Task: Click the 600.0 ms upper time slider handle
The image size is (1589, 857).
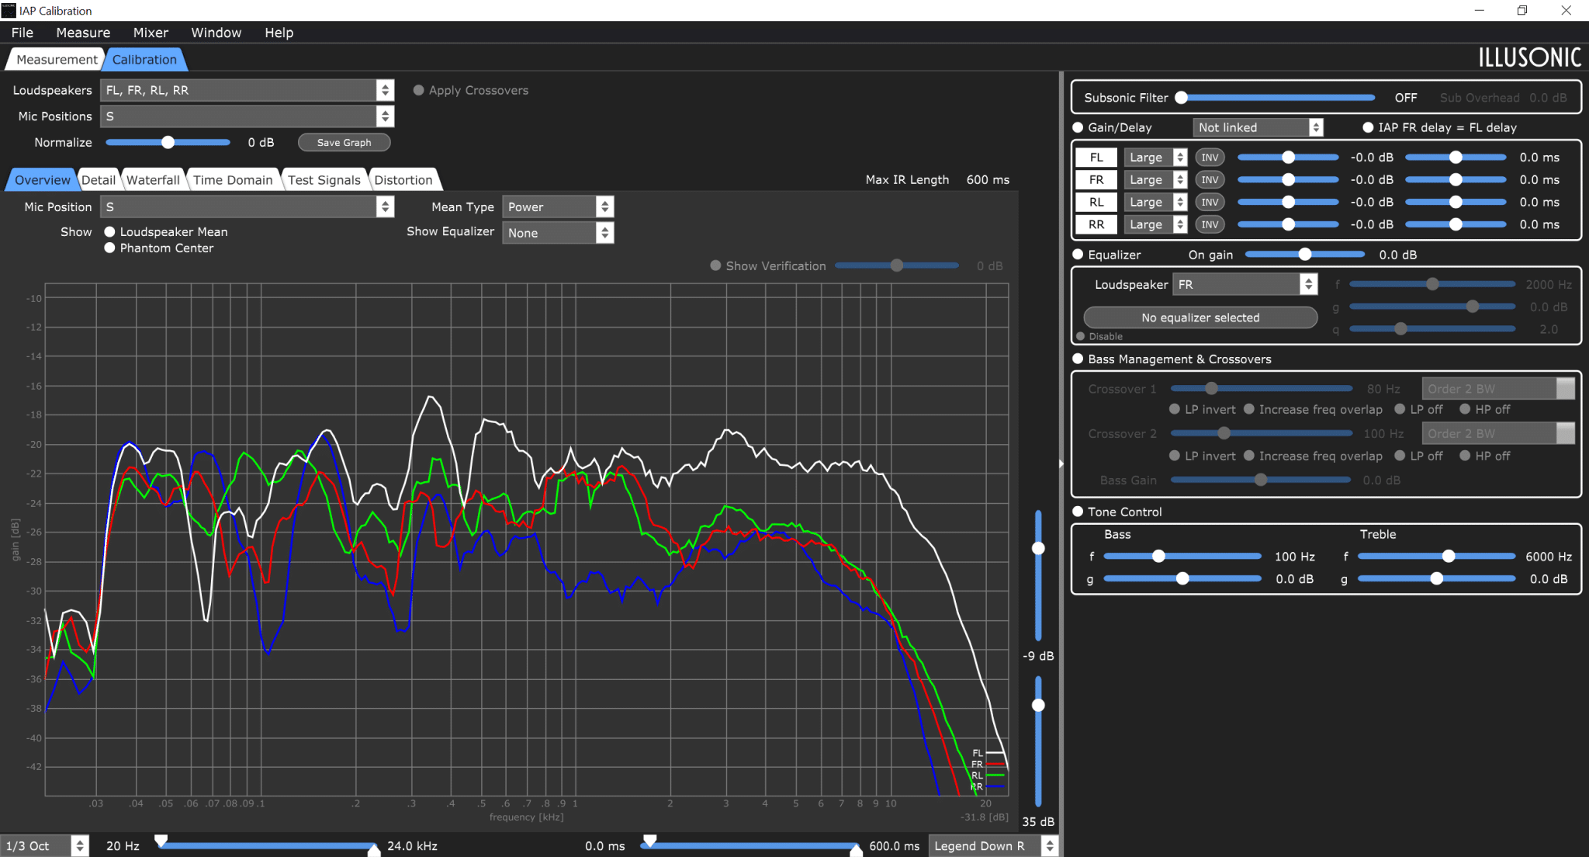Action: tap(856, 851)
